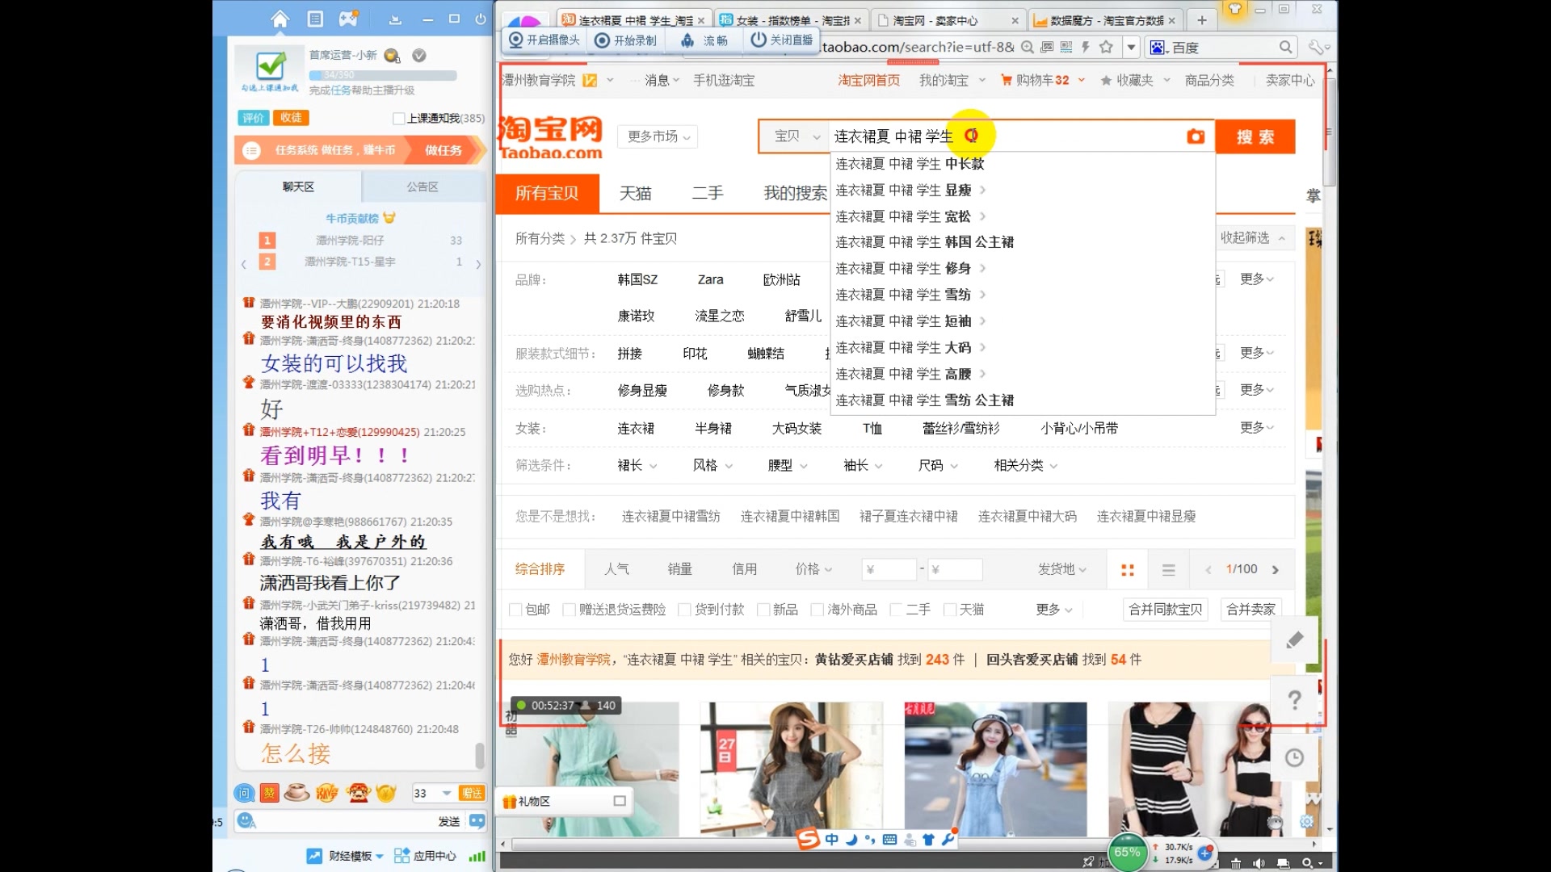
Task: Check the 新品 filter box
Action: pyautogui.click(x=763, y=610)
